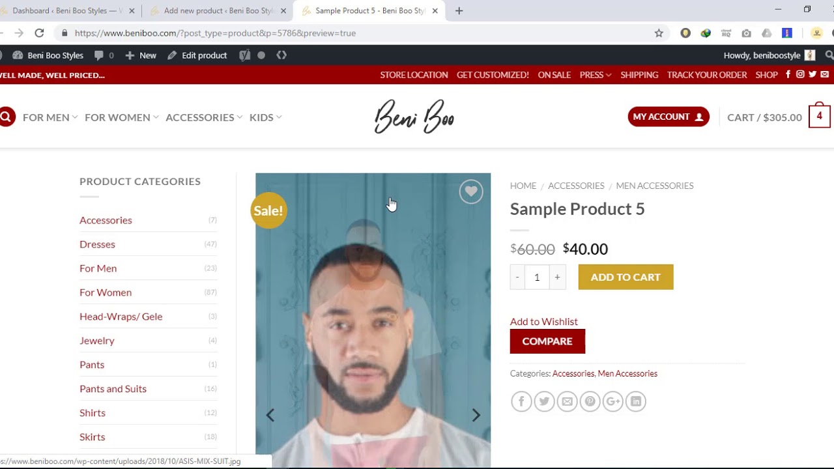Open Edit product in admin bar

[x=197, y=55]
